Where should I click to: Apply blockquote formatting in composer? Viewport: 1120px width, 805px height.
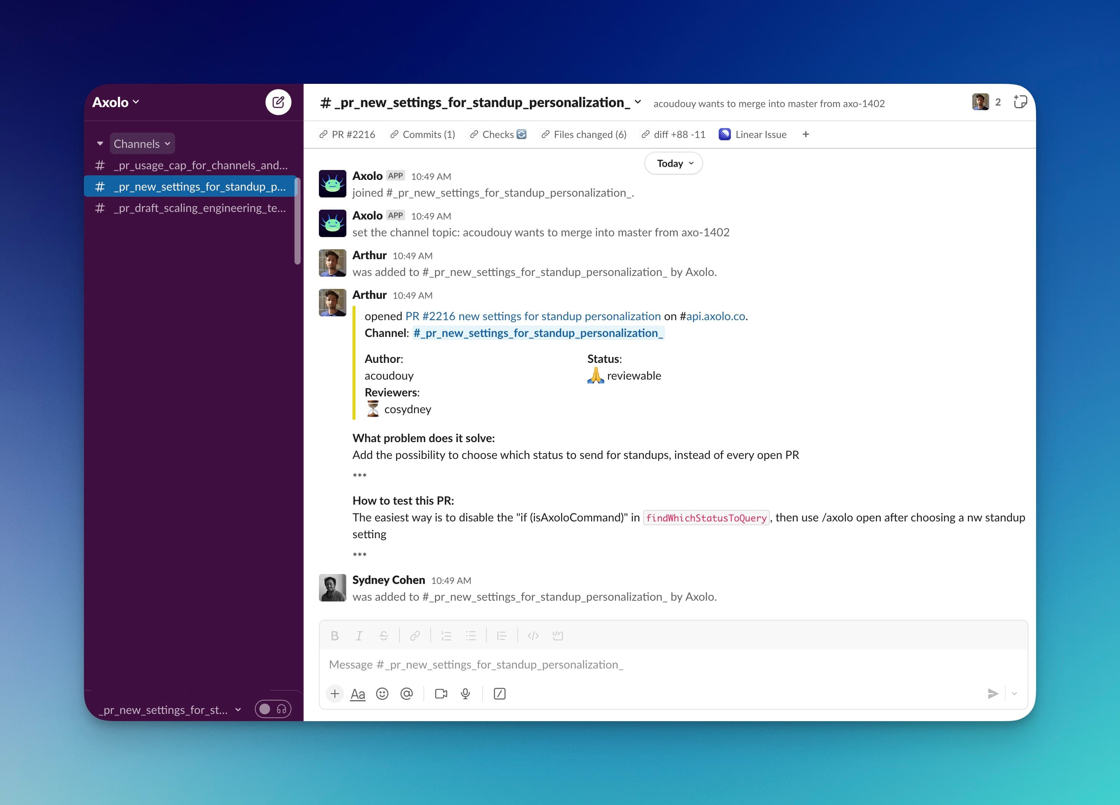pos(502,636)
